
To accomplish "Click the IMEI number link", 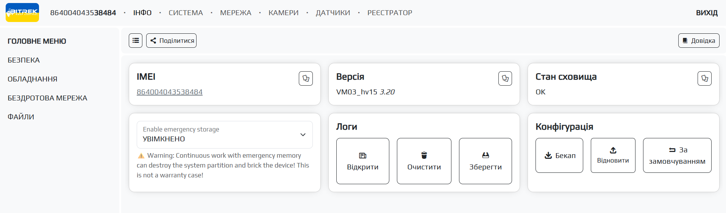I will 169,92.
